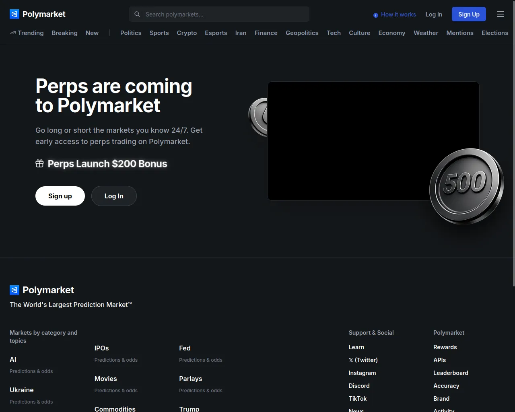Screen dimensions: 515x412
Task: Click the page vertical scrollbar
Action: [514, 144]
